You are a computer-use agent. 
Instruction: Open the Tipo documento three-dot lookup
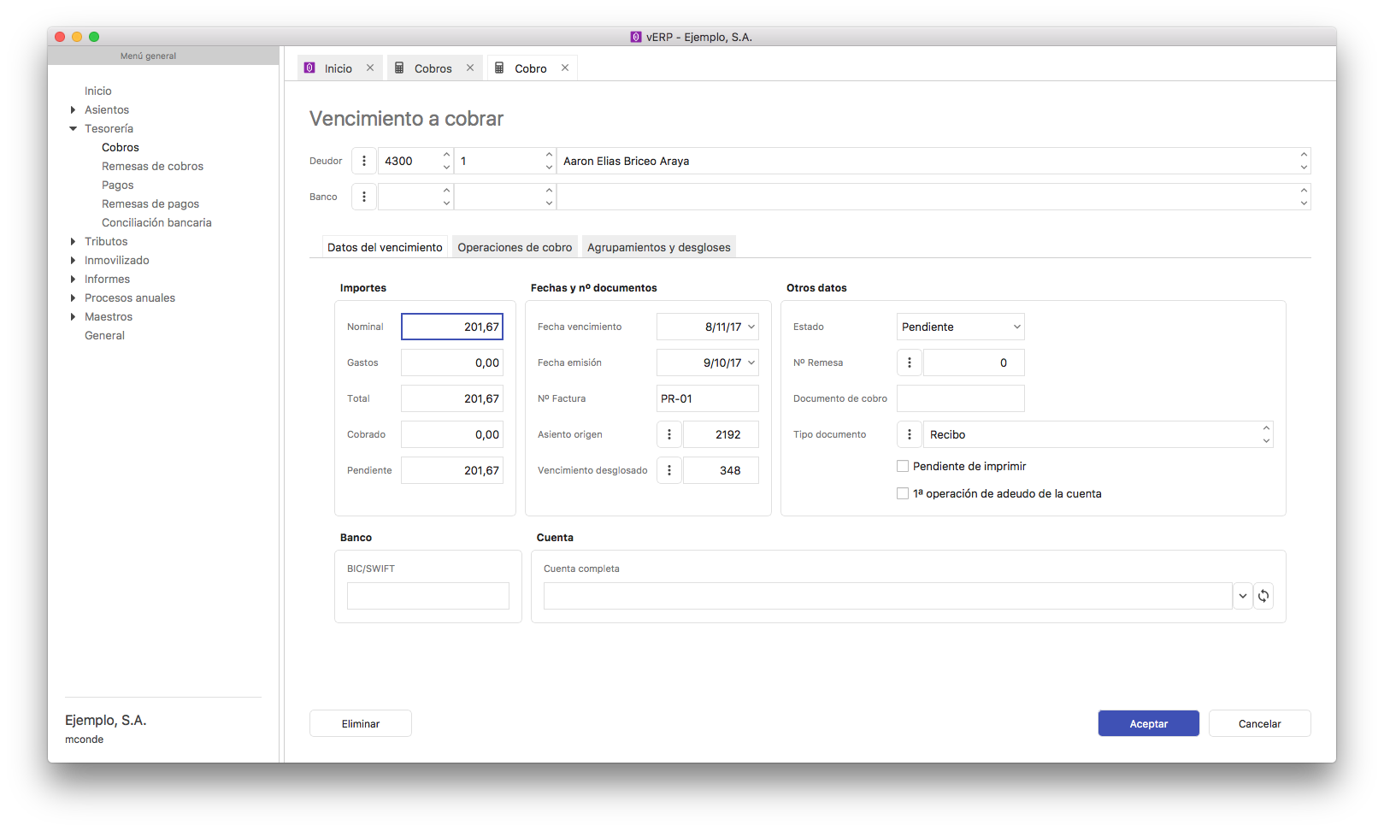[x=910, y=434]
